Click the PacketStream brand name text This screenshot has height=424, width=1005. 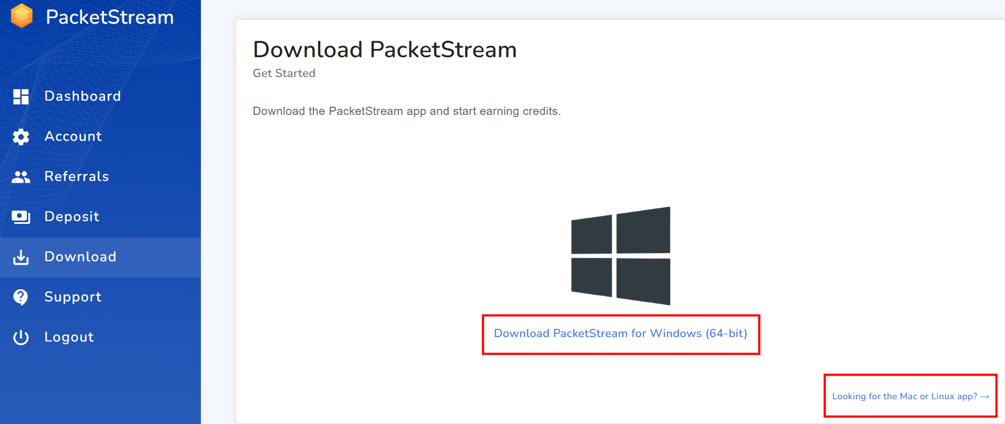(x=110, y=17)
